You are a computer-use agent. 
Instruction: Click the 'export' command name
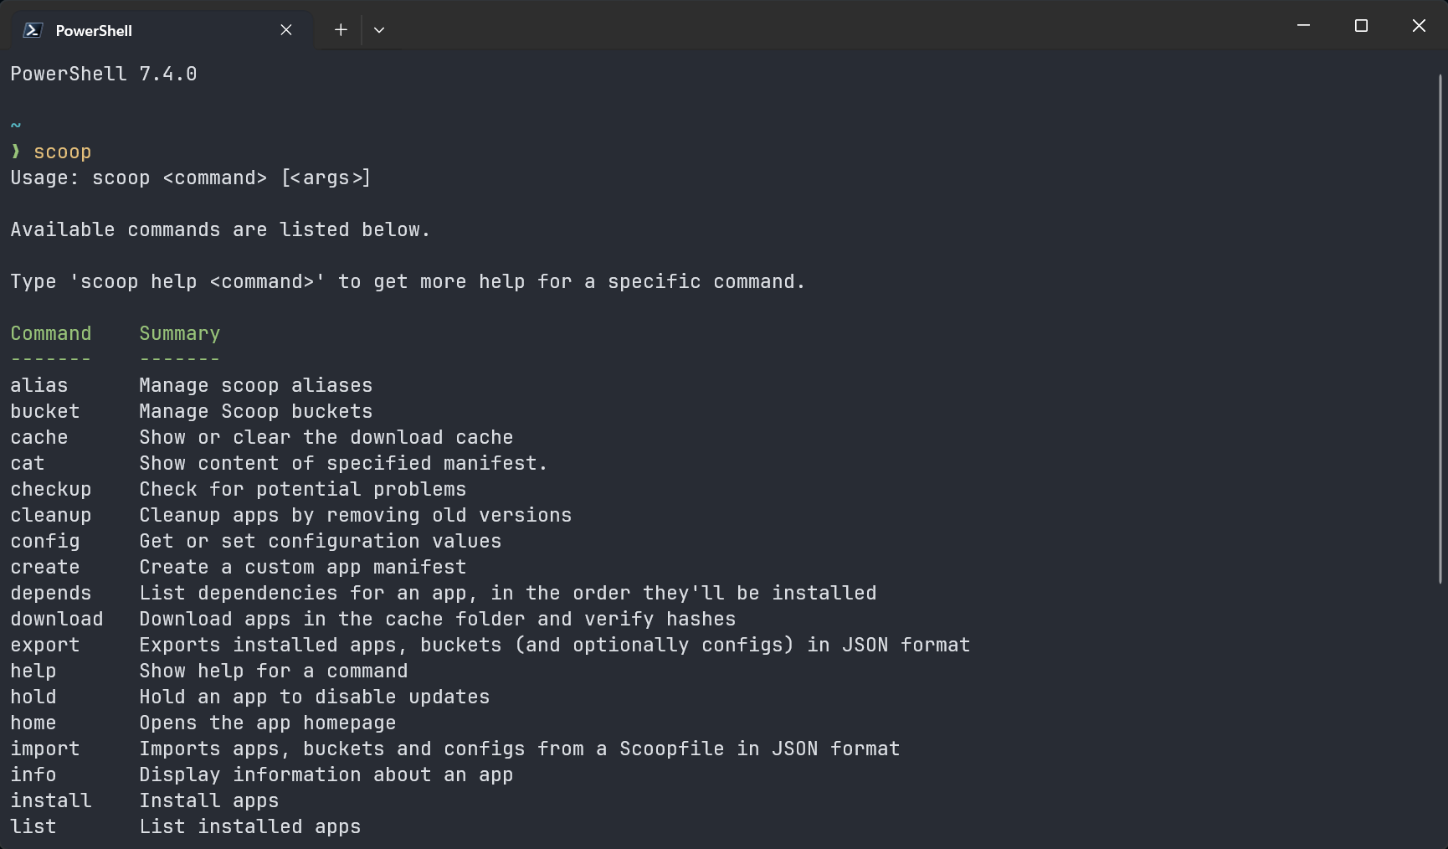point(45,646)
